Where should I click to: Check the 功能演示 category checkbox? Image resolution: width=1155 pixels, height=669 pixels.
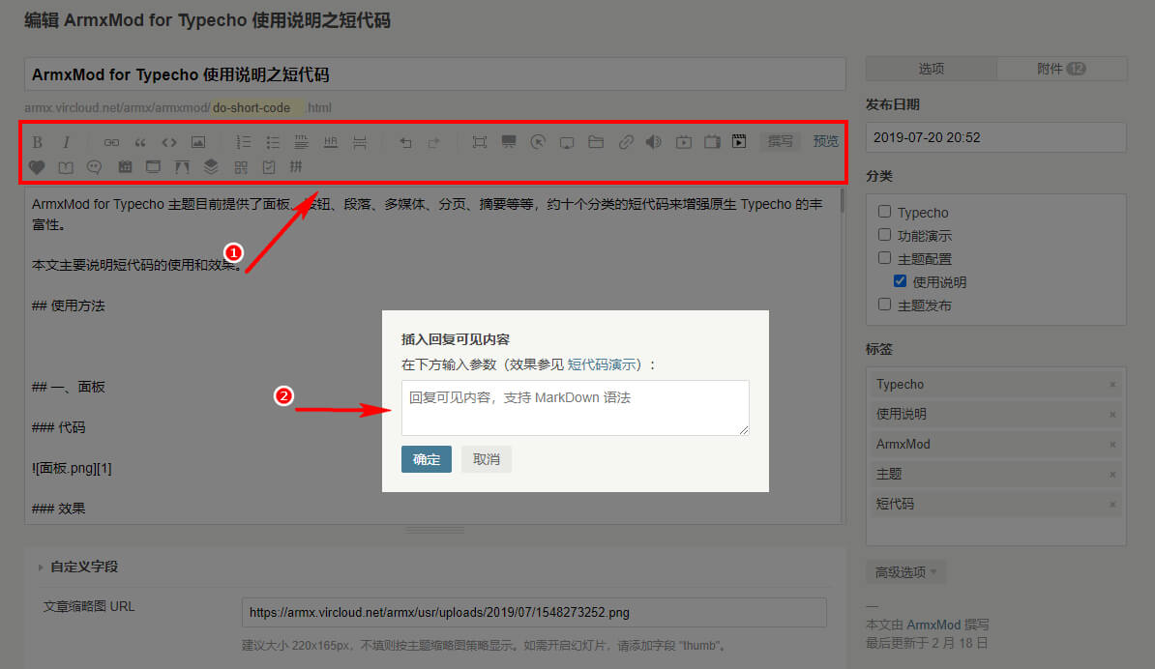(885, 235)
